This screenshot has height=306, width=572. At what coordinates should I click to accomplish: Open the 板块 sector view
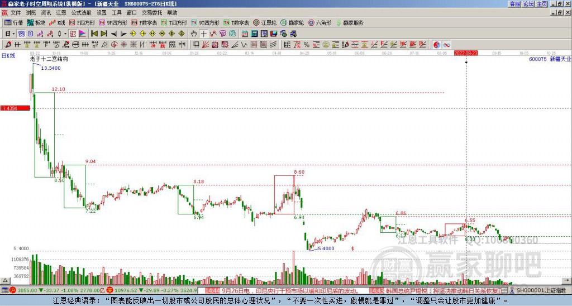[36, 22]
